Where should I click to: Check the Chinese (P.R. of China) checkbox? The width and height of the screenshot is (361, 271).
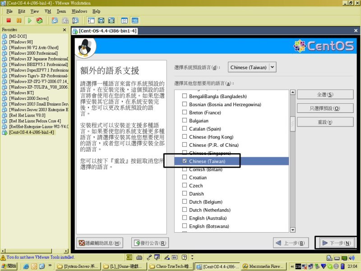(185, 145)
